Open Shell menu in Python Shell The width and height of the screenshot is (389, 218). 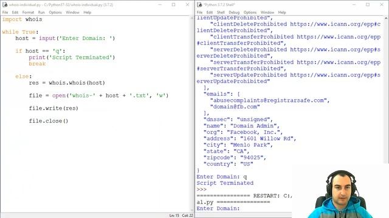tap(221, 12)
